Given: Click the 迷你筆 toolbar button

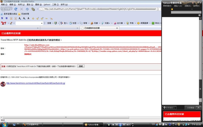Looking at the screenshot, I should tap(118, 23).
